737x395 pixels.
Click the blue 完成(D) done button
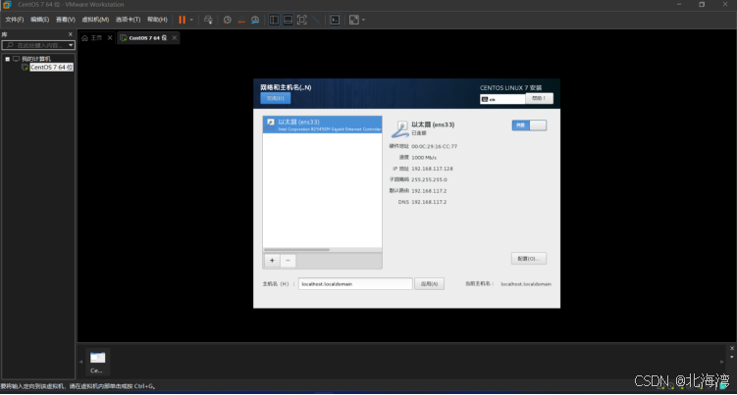[x=276, y=98]
